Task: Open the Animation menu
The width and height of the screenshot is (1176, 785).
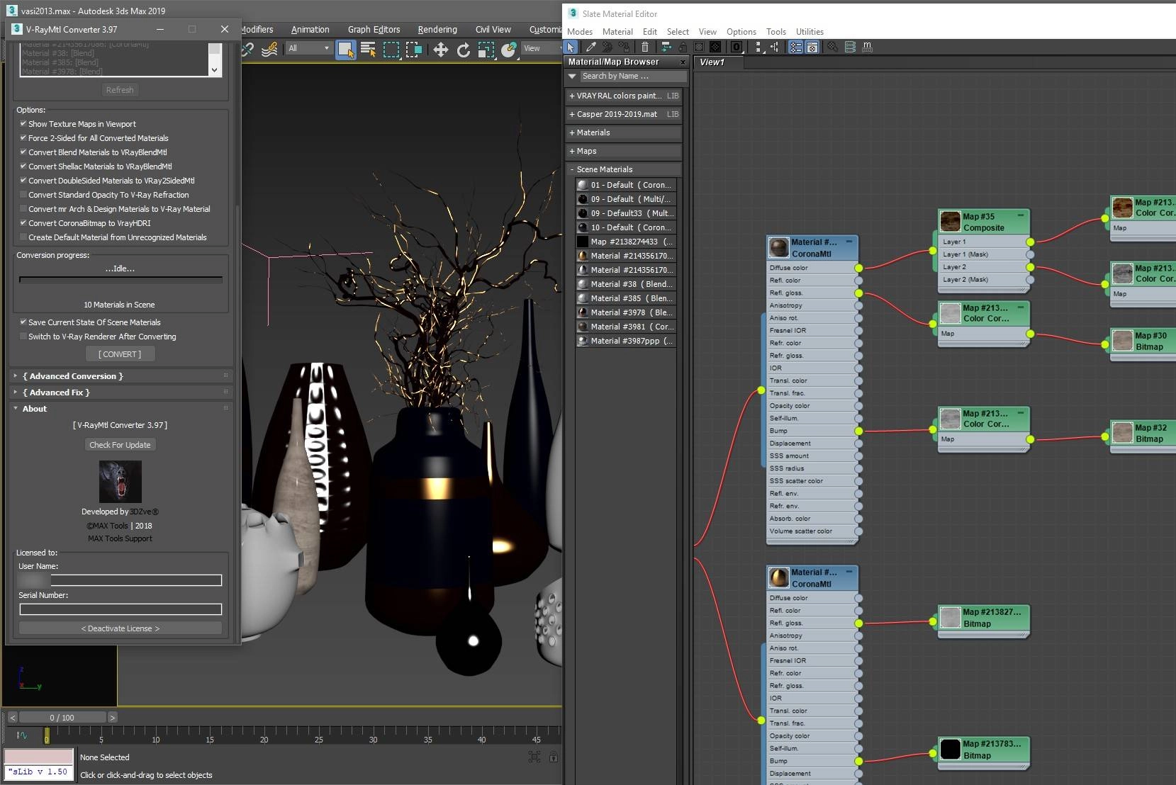Action: point(310,30)
